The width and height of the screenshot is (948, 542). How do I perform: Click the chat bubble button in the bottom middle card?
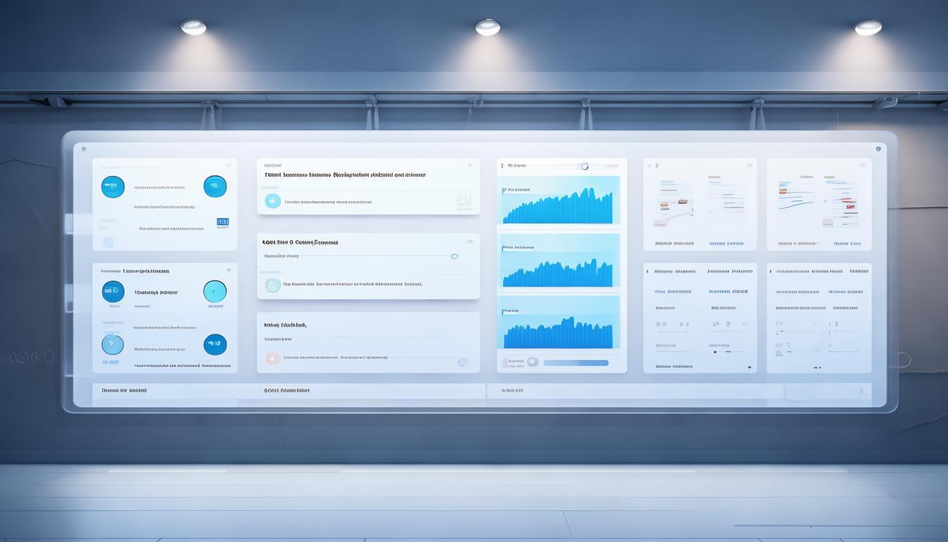463,362
